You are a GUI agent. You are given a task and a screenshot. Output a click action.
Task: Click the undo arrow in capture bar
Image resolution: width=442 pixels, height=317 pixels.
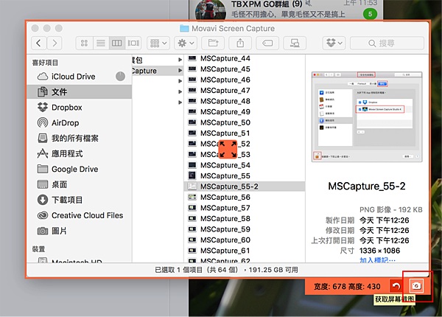pyautogui.click(x=396, y=287)
